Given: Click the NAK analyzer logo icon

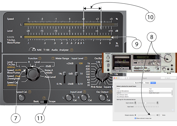Looking at the screenshot, I should coord(32,49).
